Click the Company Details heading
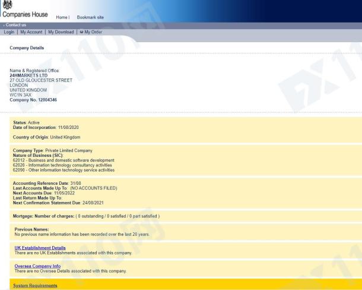Screen dimensions: 362x290 pyautogui.click(x=27, y=48)
